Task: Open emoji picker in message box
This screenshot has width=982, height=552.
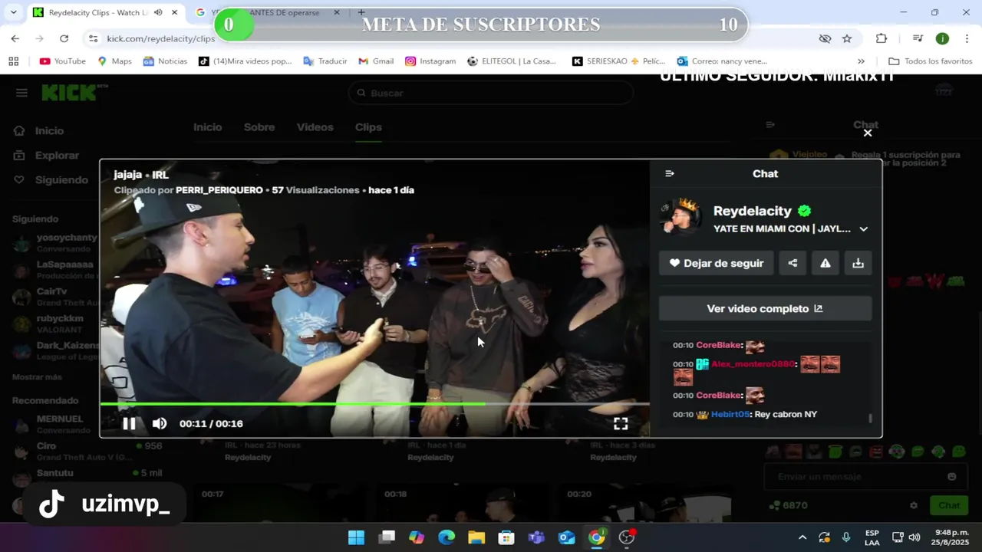Action: [952, 476]
